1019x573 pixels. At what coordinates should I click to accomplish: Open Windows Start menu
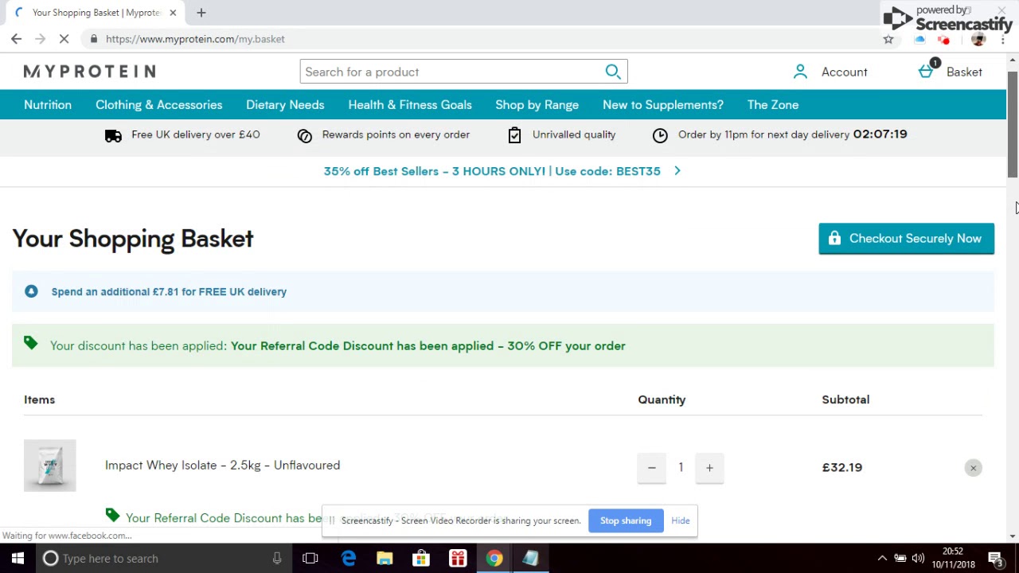click(x=18, y=559)
